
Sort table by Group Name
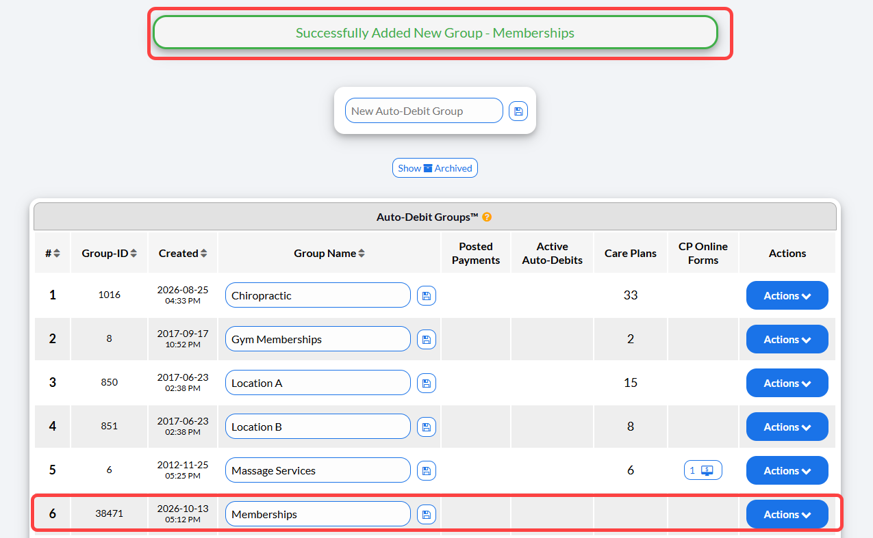pyautogui.click(x=329, y=253)
